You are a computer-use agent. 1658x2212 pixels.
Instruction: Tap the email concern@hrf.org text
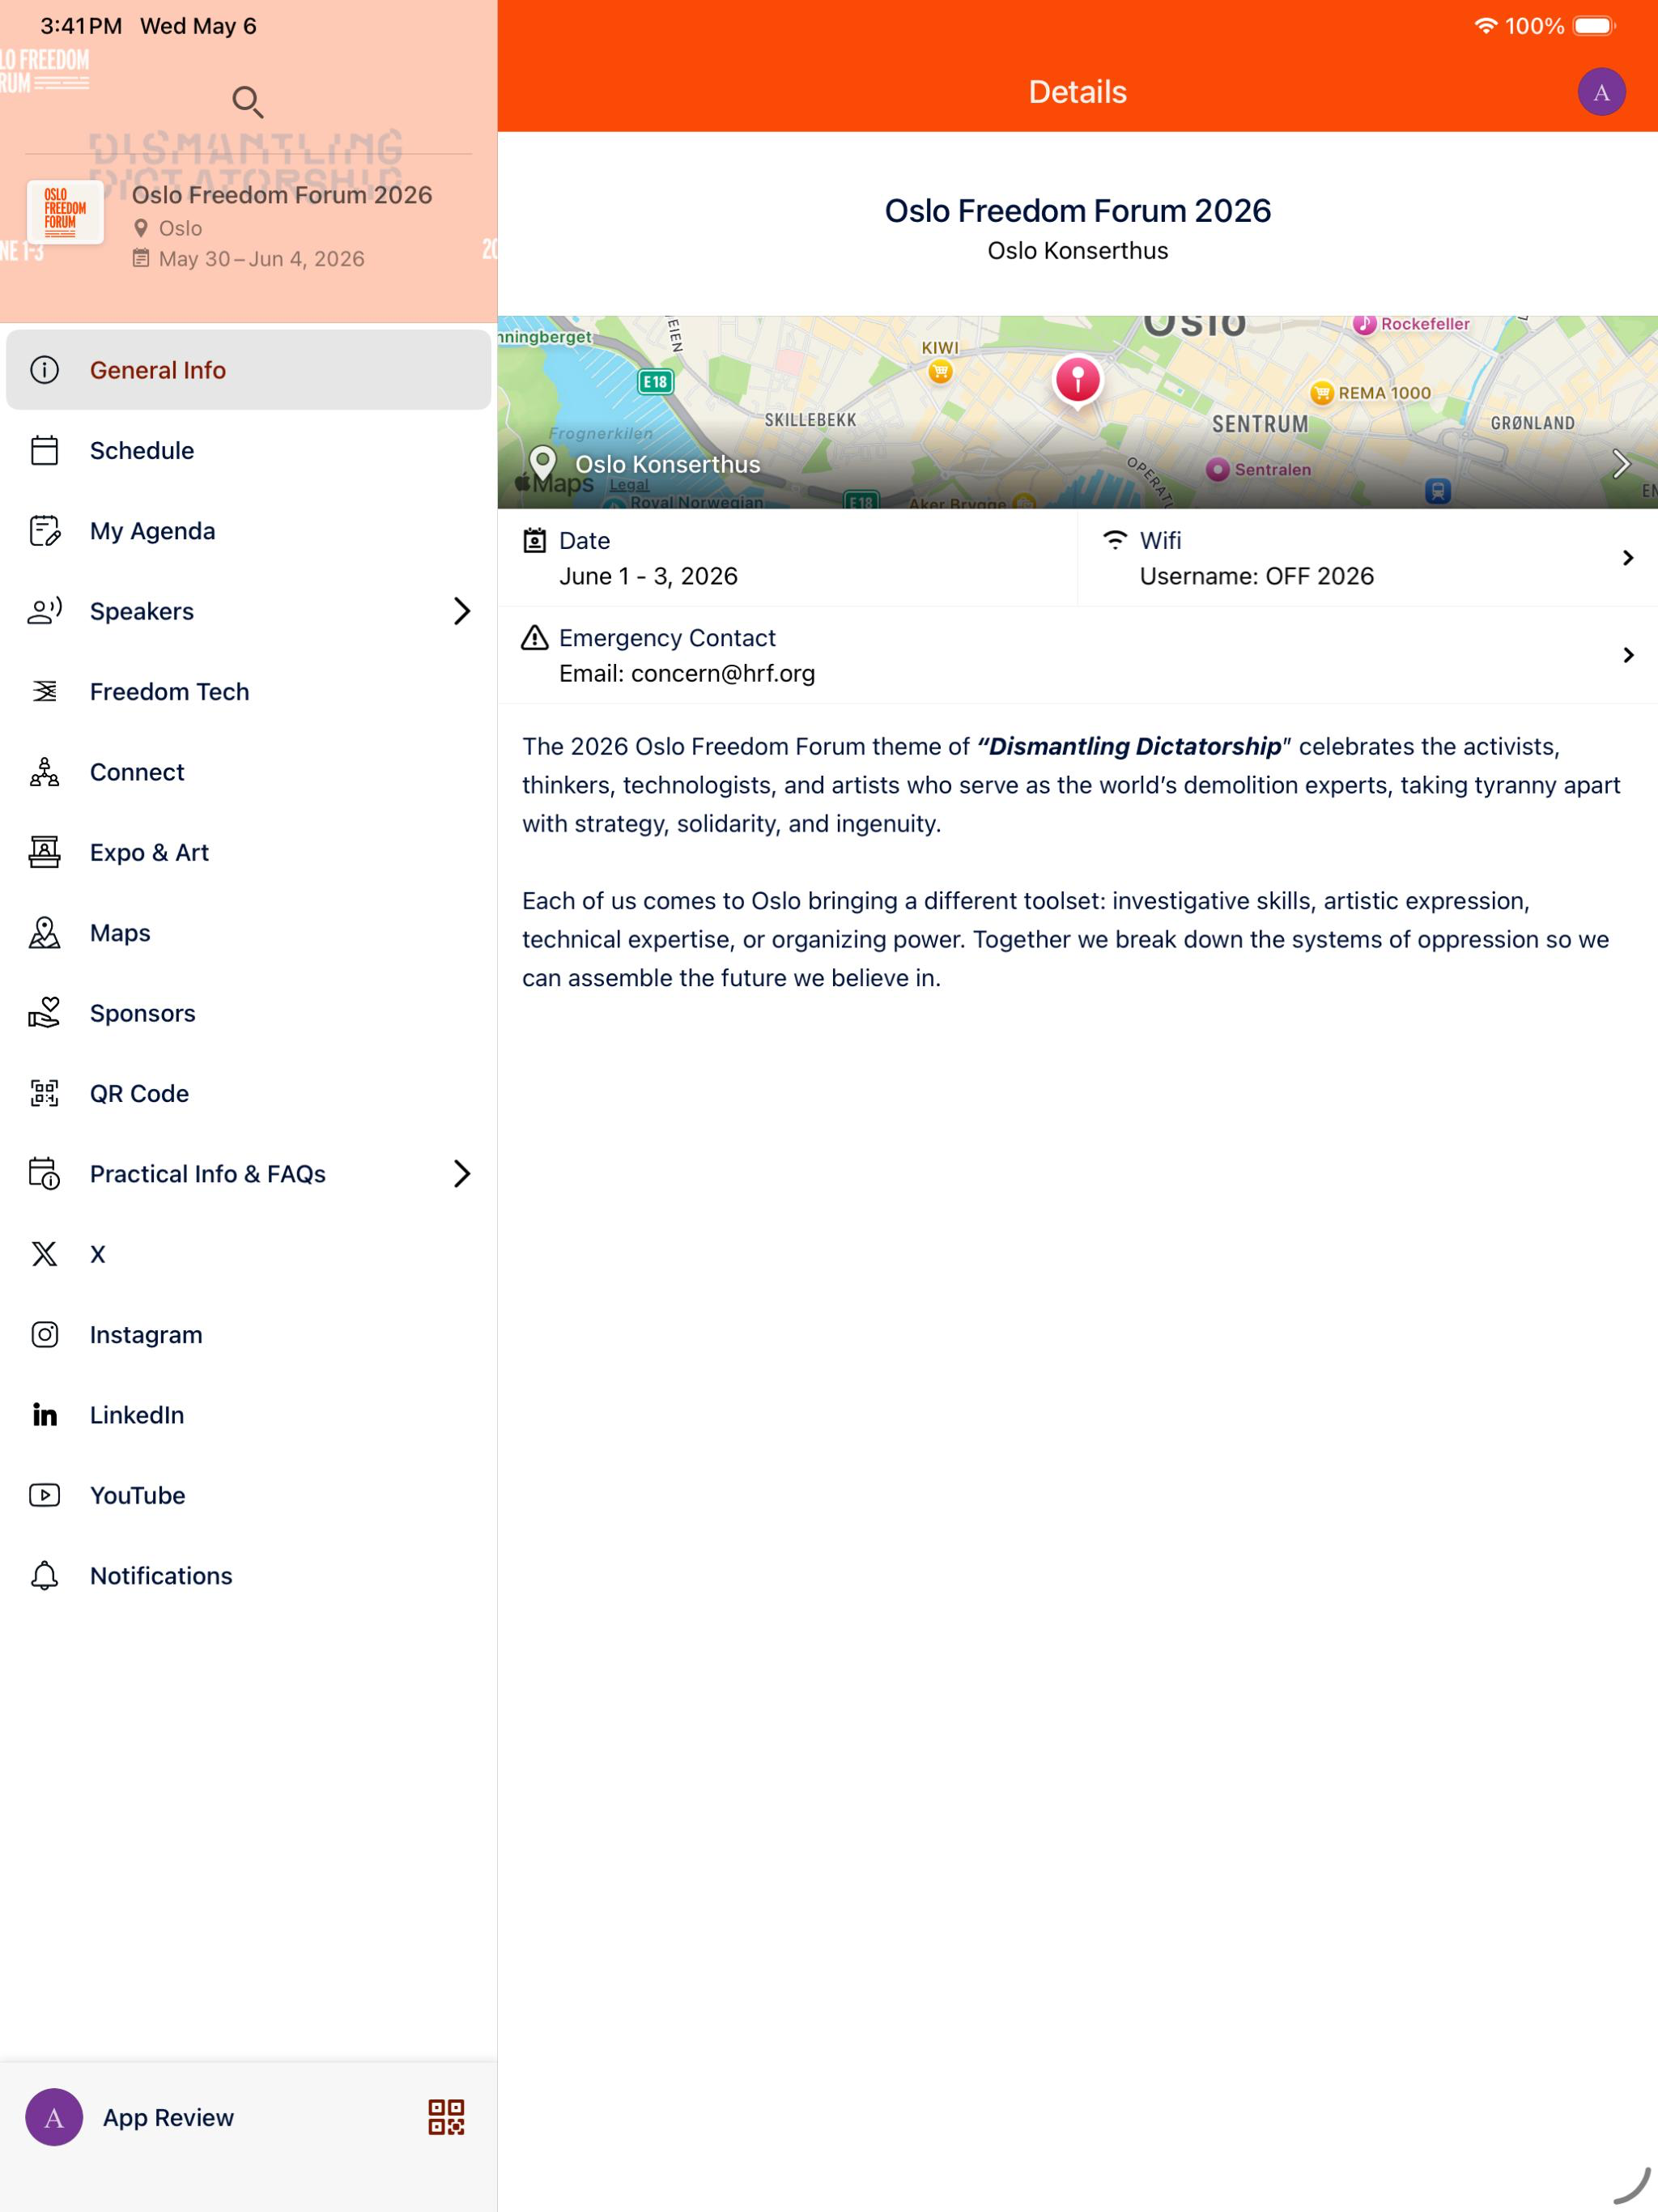[722, 674]
